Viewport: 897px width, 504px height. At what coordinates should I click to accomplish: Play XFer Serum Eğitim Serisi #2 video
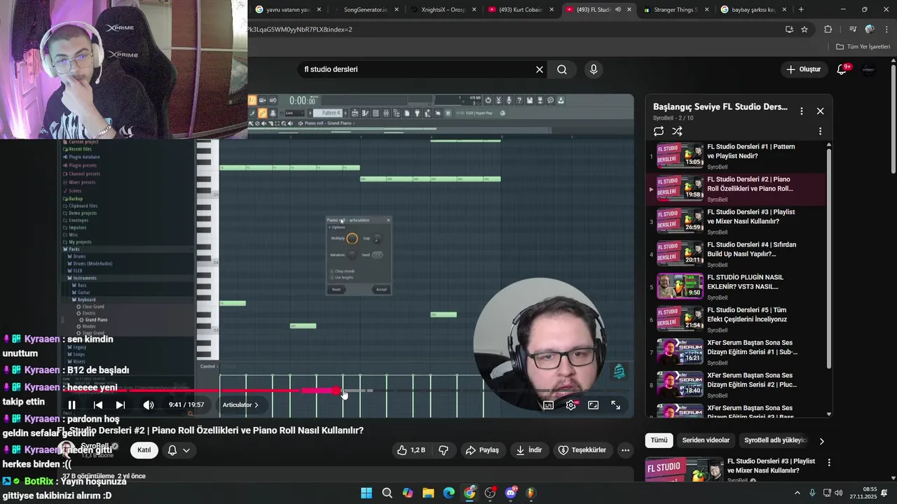tap(736, 384)
